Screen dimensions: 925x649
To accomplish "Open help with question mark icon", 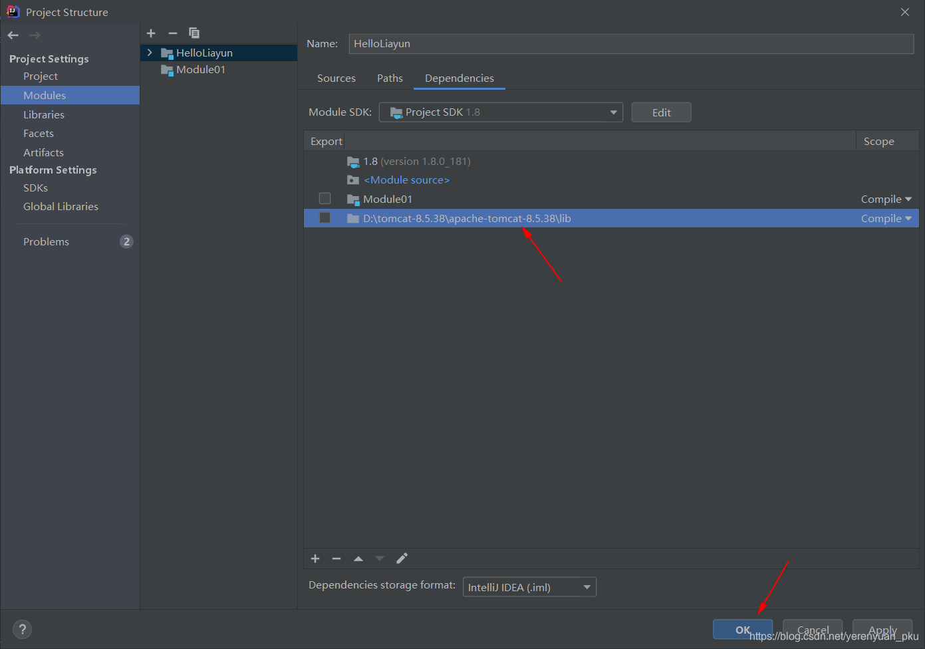I will (x=22, y=629).
